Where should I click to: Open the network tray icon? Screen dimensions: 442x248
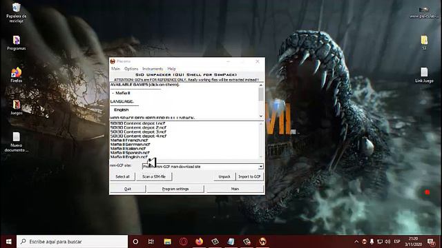coord(380,242)
